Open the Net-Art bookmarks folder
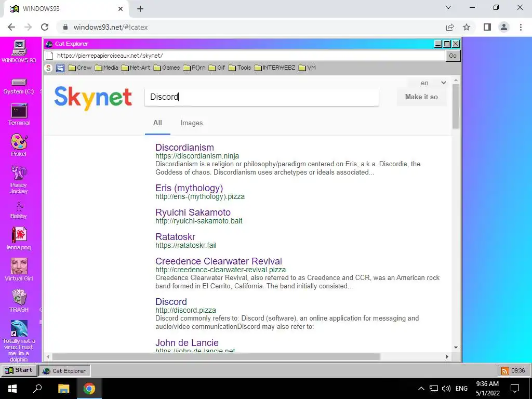Viewport: 532px width, 399px height. pyautogui.click(x=136, y=68)
